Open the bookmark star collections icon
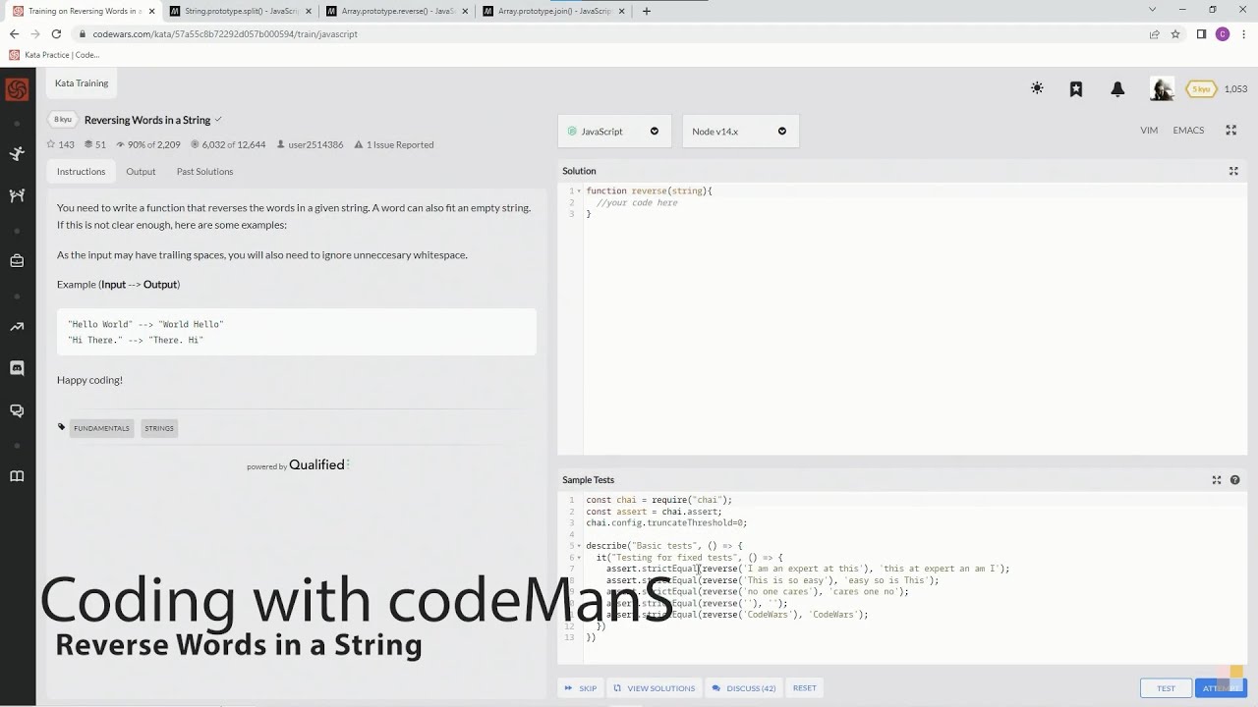Image resolution: width=1258 pixels, height=707 pixels. tap(1076, 88)
